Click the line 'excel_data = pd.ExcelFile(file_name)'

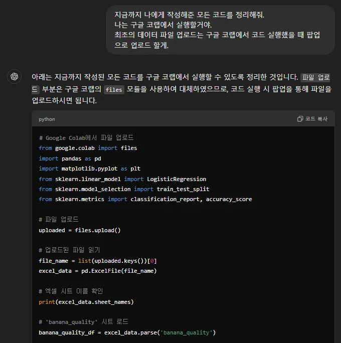[x=98, y=271]
